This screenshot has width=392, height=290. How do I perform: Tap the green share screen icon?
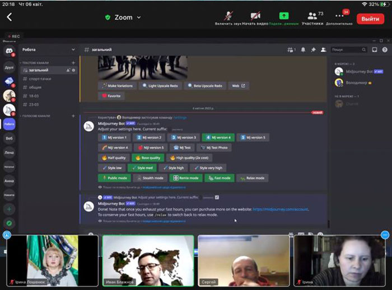click(284, 16)
